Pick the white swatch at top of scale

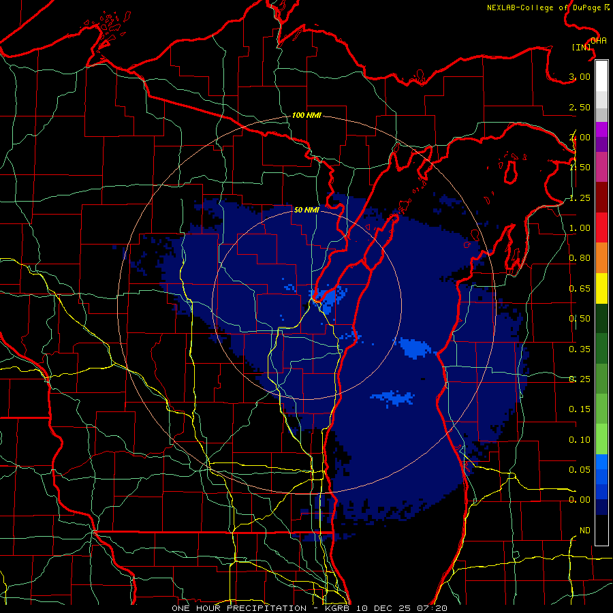coord(601,76)
